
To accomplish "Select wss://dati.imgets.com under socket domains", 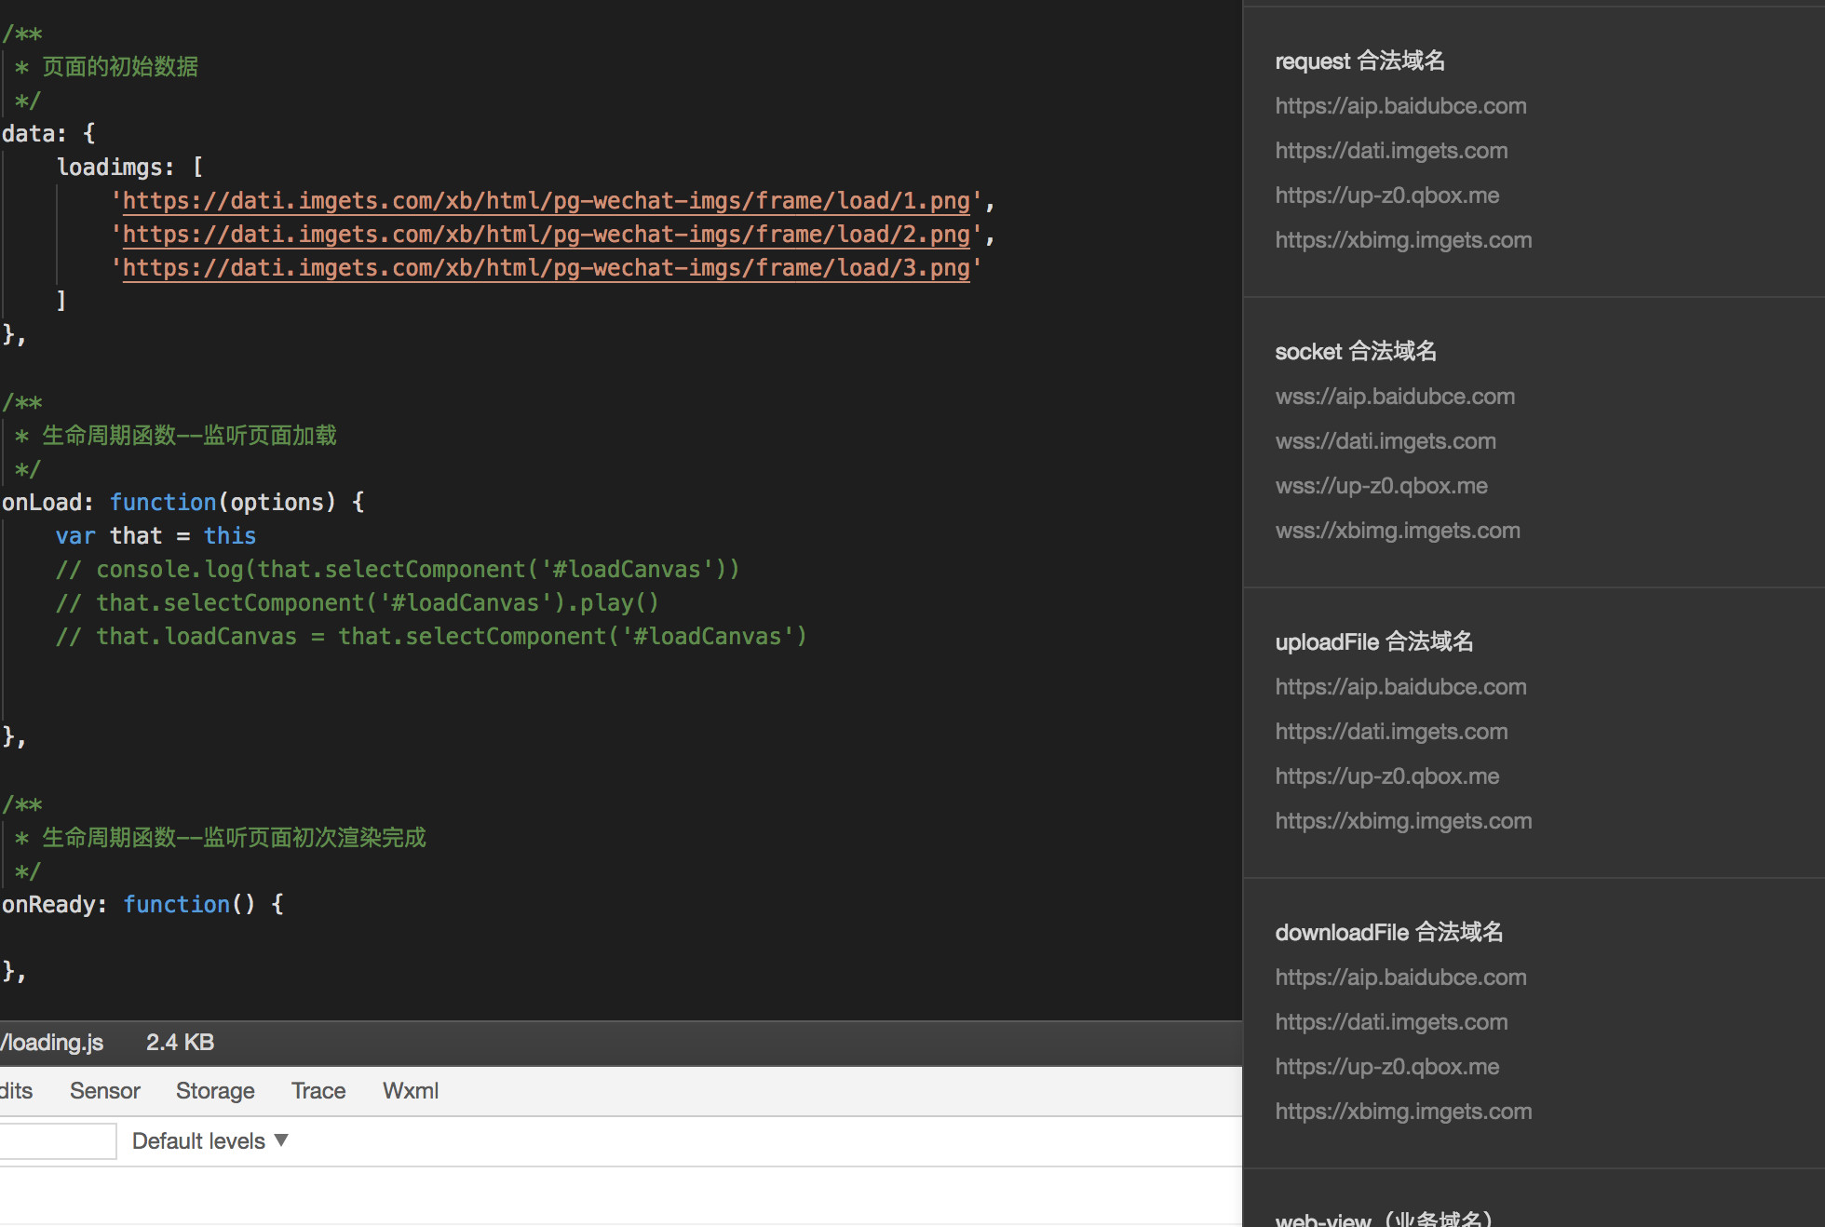I will pyautogui.click(x=1386, y=441).
